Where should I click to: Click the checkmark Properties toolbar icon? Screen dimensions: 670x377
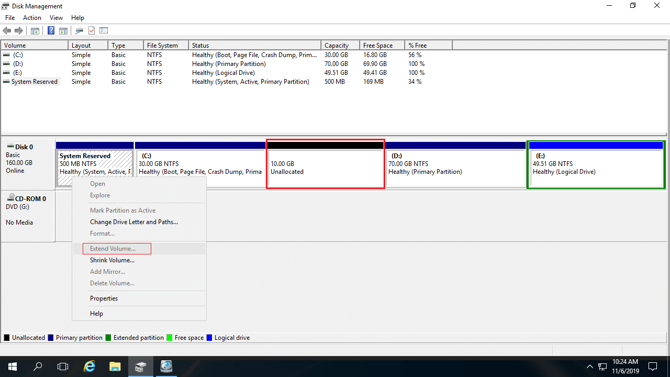tap(92, 31)
